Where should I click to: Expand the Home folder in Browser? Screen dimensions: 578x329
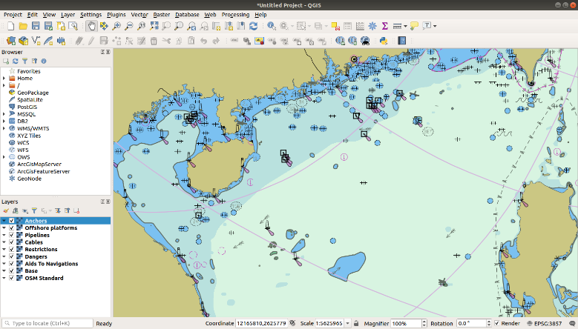point(4,78)
